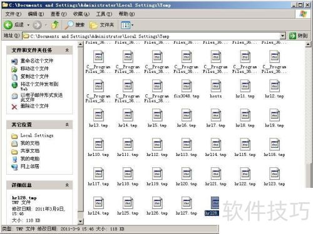The height and width of the screenshot is (234, 313).
Task: Go up one folder level
Action: click(55, 25)
